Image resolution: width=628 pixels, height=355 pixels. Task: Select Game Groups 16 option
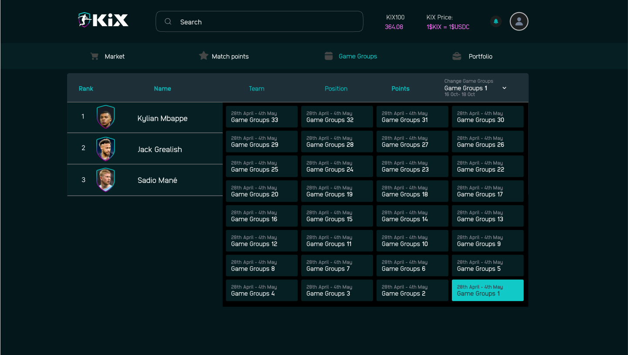tap(261, 216)
